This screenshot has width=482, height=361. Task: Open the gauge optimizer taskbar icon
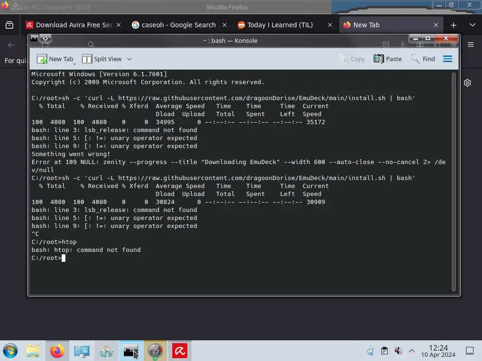(155, 351)
